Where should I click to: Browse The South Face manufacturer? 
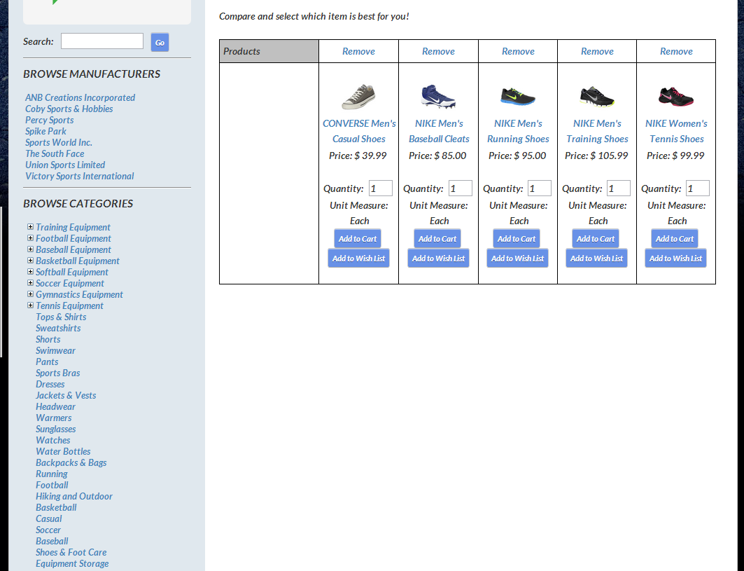pos(55,153)
